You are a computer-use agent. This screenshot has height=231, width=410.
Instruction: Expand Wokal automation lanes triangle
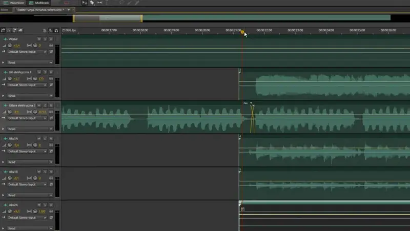click(3, 62)
